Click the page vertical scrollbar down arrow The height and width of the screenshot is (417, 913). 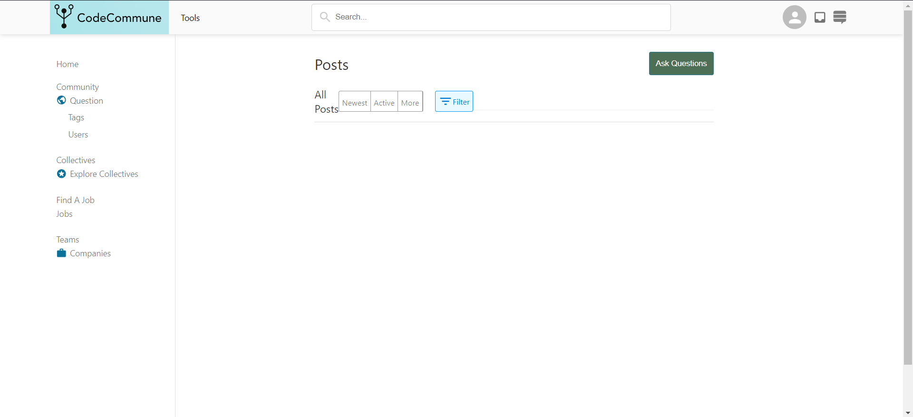click(908, 413)
